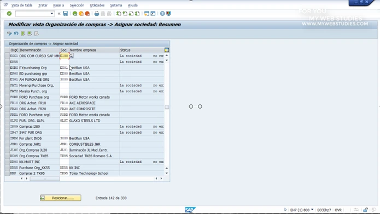Expand status bar triangle arrow
The width and height of the screenshot is (380, 214).
(x=285, y=210)
